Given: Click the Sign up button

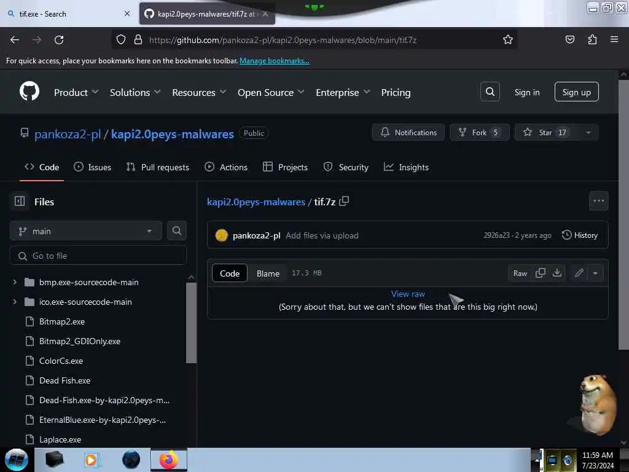Looking at the screenshot, I should tap(576, 92).
